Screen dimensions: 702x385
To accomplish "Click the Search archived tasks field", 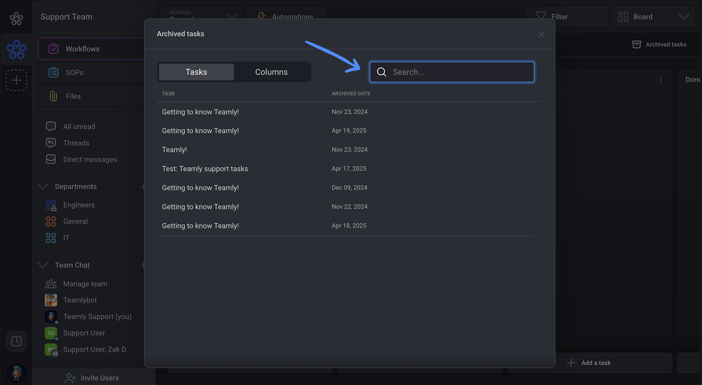I will click(452, 72).
